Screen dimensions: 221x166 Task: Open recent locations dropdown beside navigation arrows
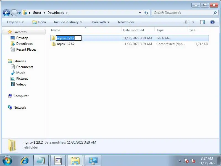point(20,13)
